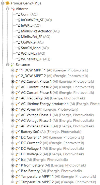Expand the Temperature MPPT 2 node
The image size is (100, 185).
[x=13, y=182]
